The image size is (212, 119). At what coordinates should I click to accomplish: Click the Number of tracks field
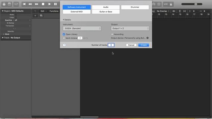(x=111, y=45)
